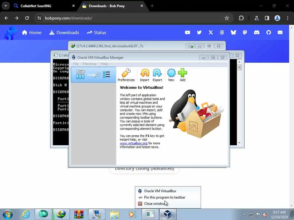The image size is (294, 220).
Task: View site information icon in address bar
Action: pyautogui.click(x=39, y=18)
